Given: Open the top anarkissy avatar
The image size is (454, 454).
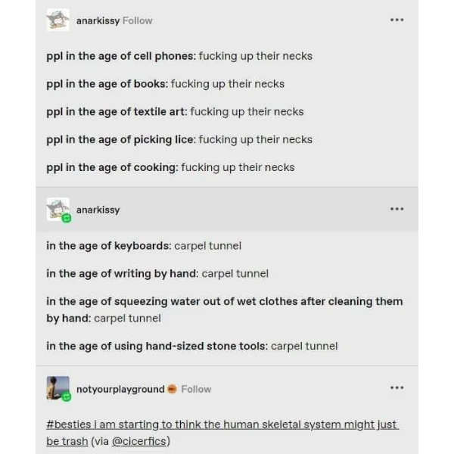Looking at the screenshot, I should (x=58, y=20).
